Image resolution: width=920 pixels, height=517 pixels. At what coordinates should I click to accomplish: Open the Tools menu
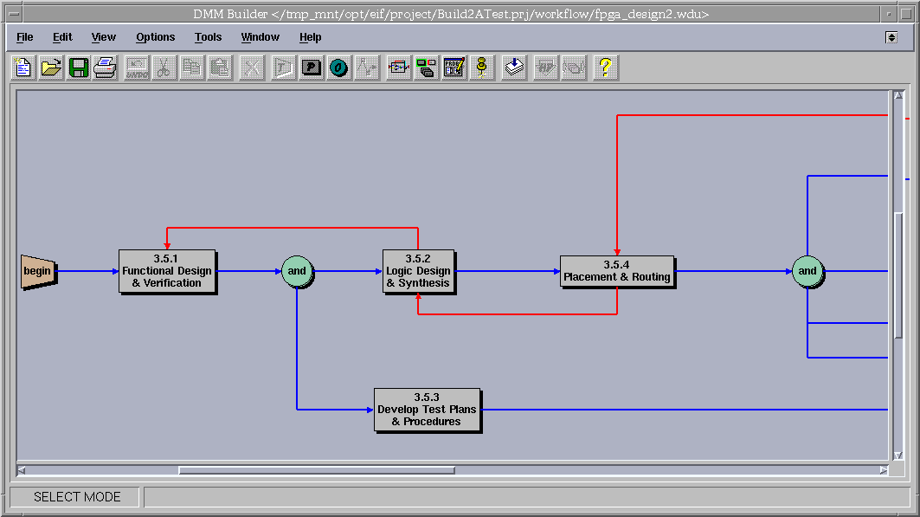coord(208,37)
